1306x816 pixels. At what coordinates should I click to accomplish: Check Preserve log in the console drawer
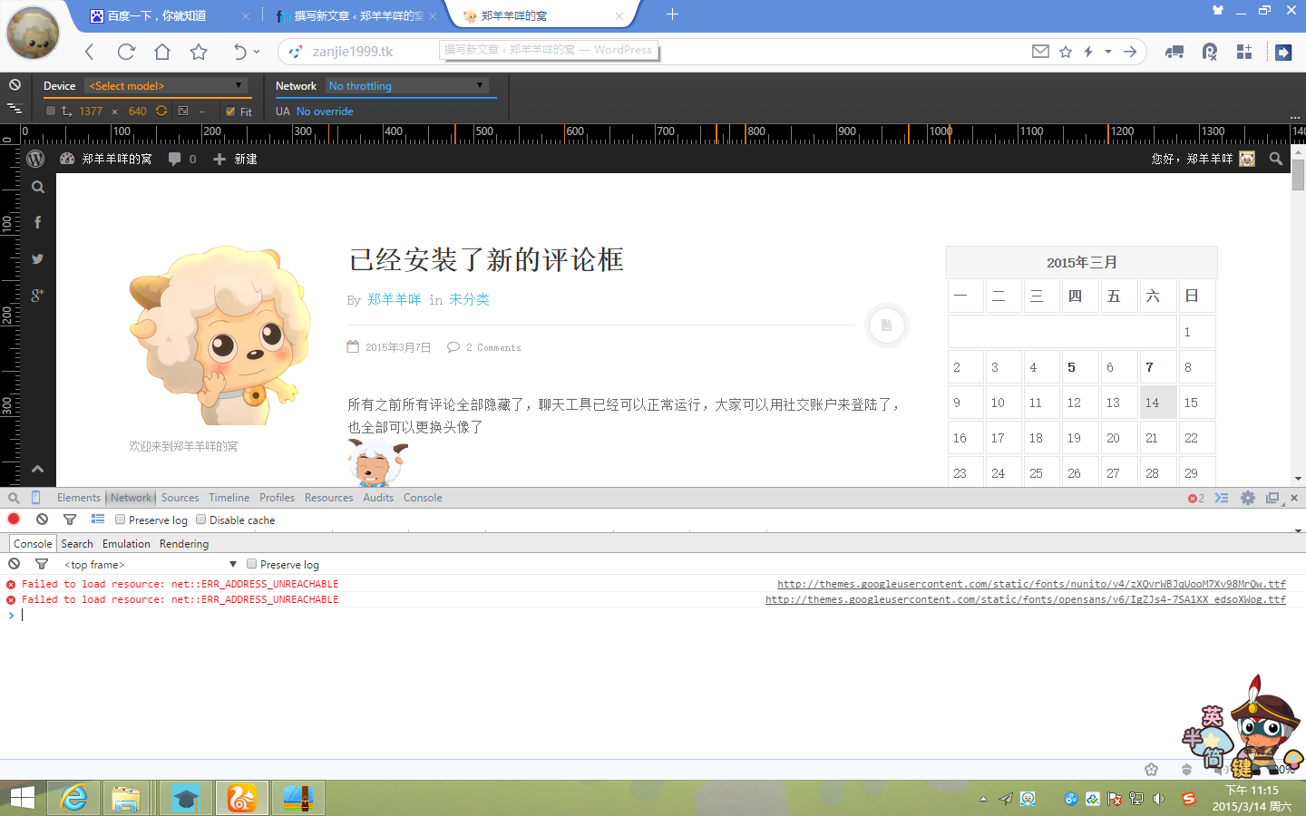pos(251,564)
